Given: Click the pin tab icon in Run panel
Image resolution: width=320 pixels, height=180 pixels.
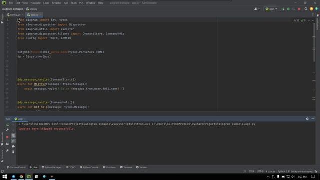Looking at the screenshot, I should [7, 151].
